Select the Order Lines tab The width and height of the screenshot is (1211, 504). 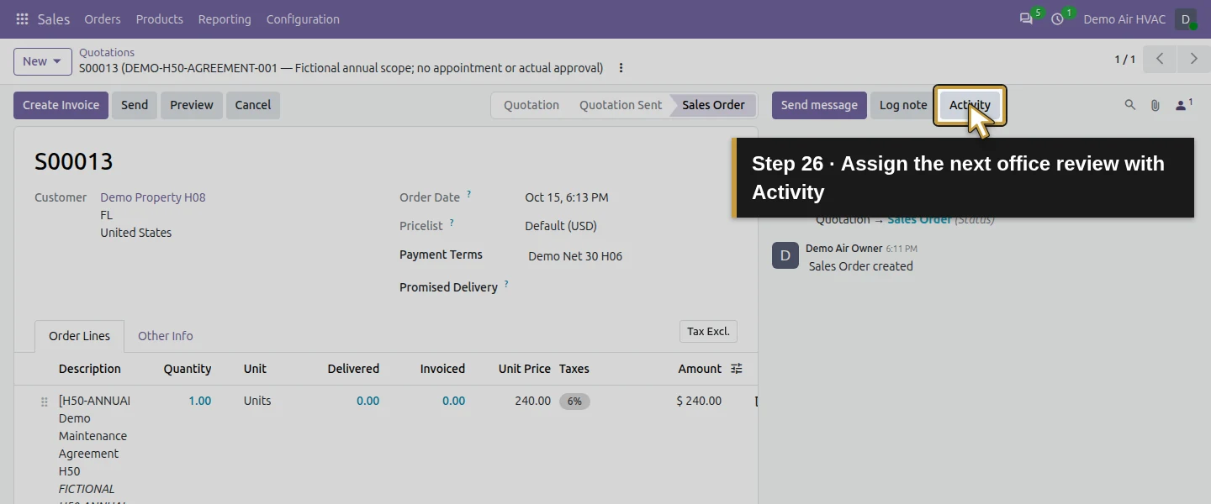click(x=79, y=336)
